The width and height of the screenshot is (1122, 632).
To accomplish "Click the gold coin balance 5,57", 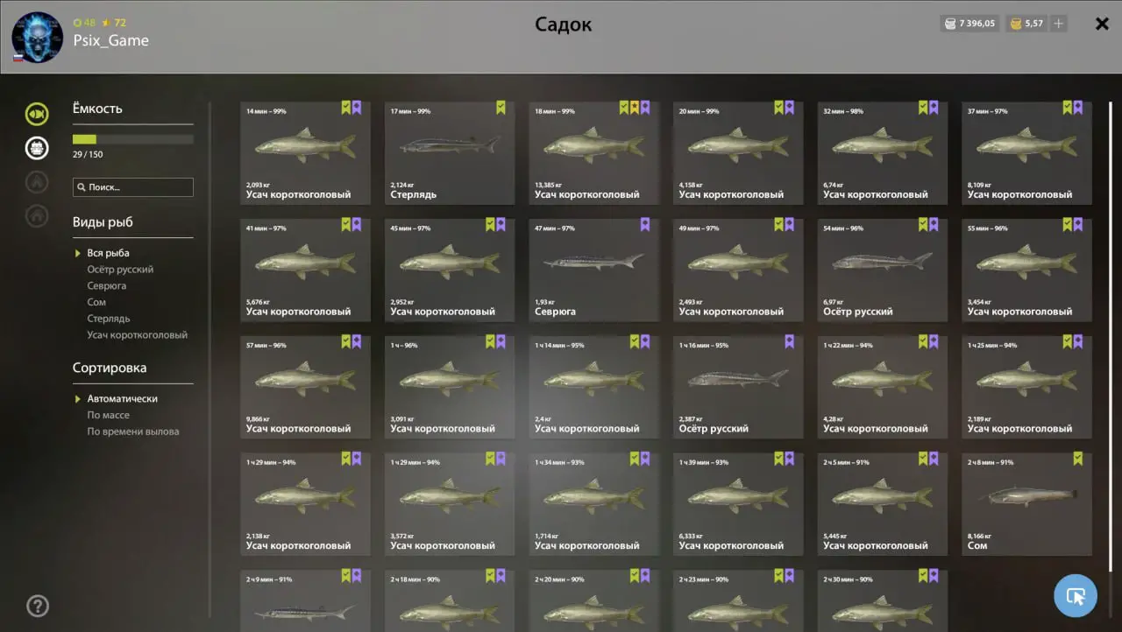I will pos(1026,24).
